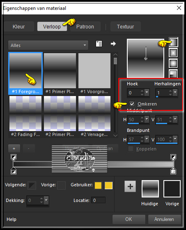
Task: Click the Brandpunt H value field
Action: [x=133, y=139]
